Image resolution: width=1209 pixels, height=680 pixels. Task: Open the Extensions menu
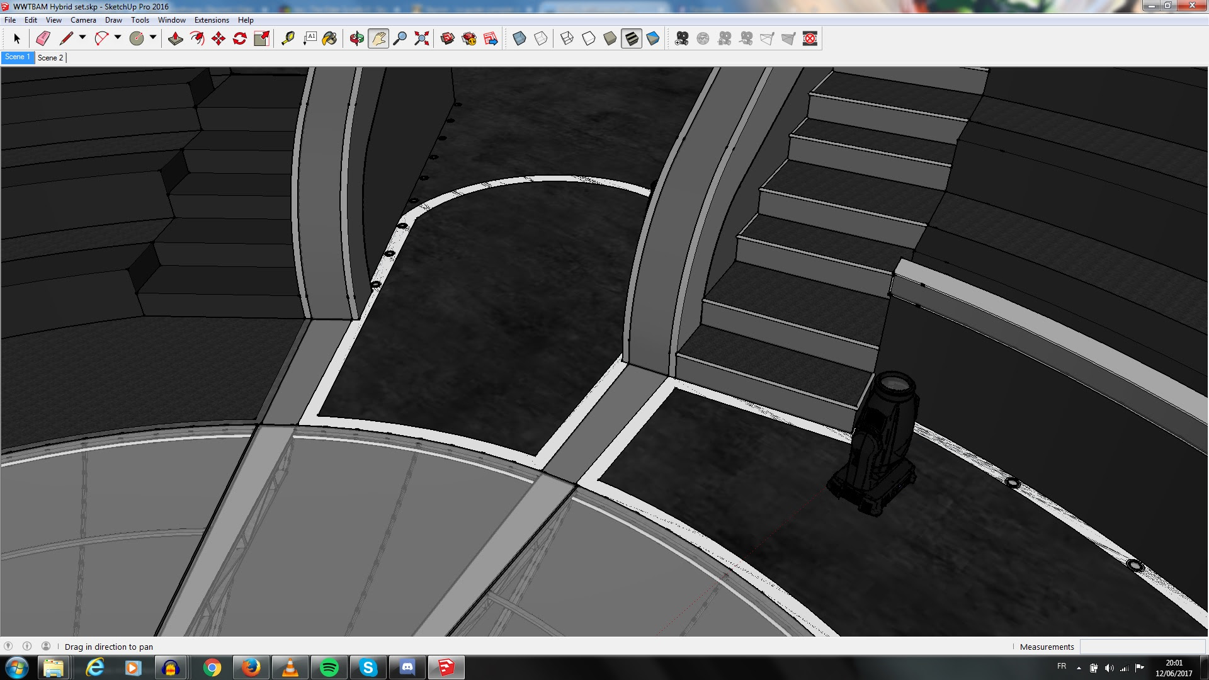[212, 20]
